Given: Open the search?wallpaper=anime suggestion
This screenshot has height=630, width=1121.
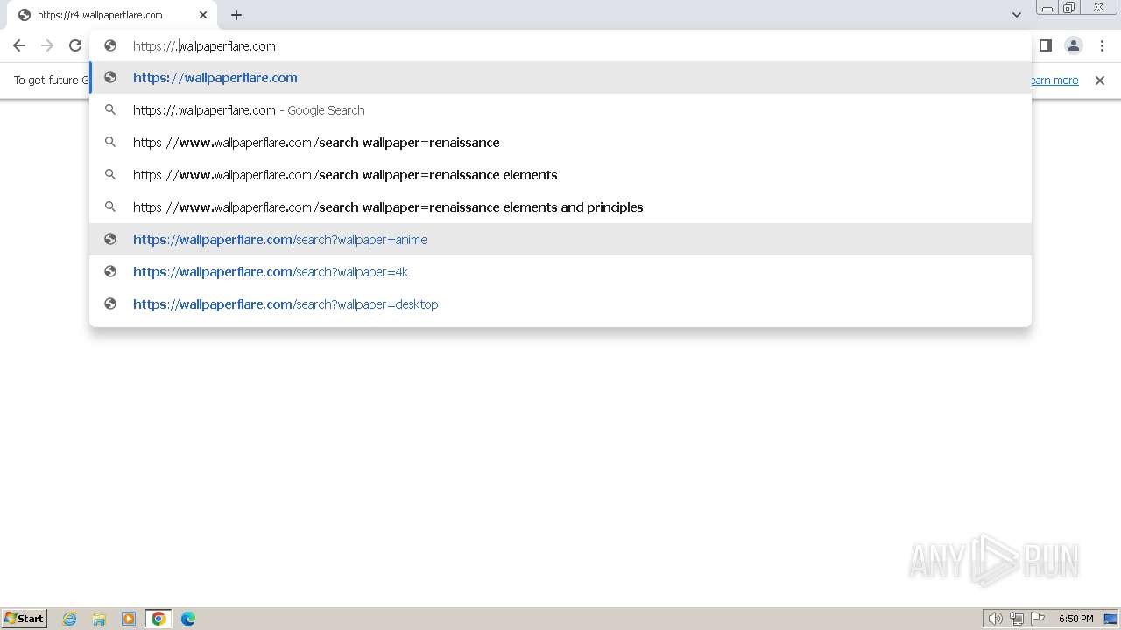Looking at the screenshot, I should click(560, 240).
